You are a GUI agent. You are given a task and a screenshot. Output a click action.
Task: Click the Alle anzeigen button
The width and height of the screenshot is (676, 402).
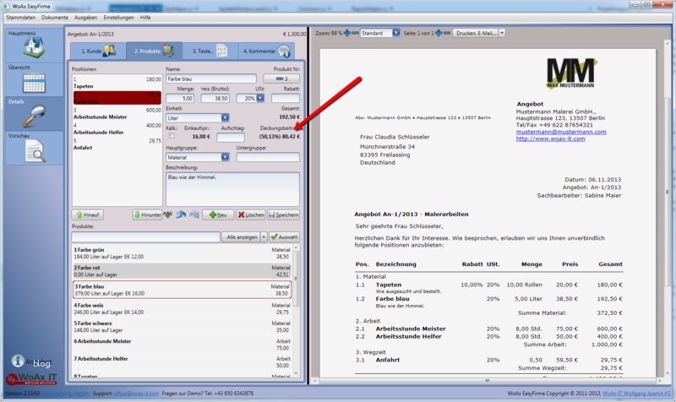point(241,237)
